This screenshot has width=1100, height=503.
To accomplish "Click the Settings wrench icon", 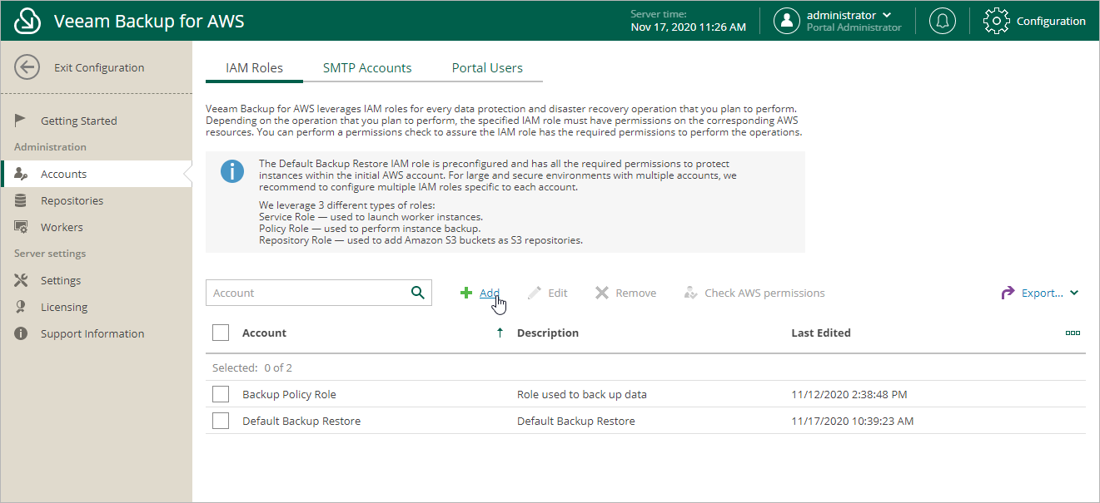I will coord(22,280).
